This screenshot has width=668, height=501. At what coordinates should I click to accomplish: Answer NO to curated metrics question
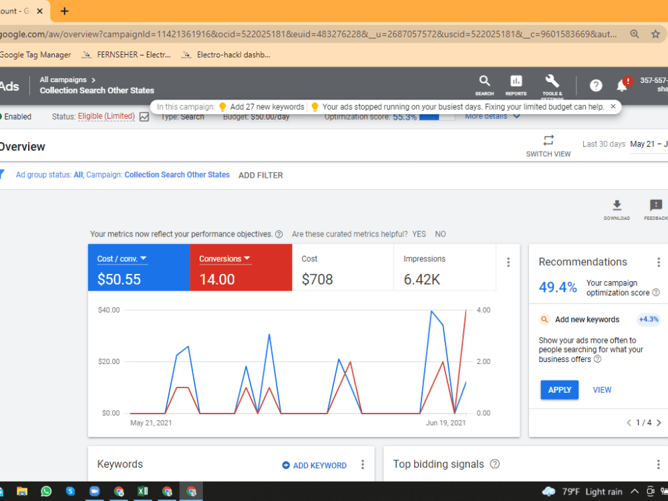[440, 234]
